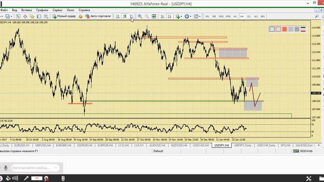
Task: Select the H4 timeframe
Action: [x=242, y=16]
